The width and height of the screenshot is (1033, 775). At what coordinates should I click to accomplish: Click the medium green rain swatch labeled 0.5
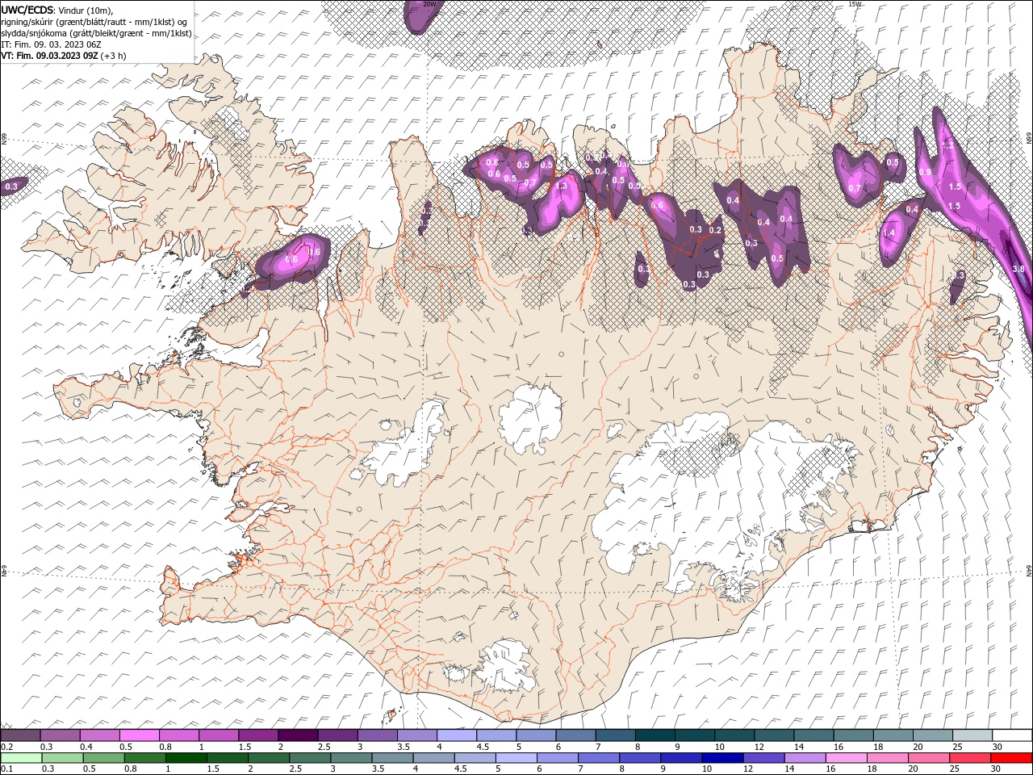[103, 758]
